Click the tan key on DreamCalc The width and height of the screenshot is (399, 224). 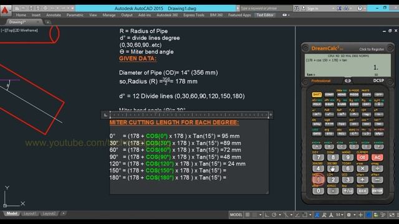click(x=379, y=124)
